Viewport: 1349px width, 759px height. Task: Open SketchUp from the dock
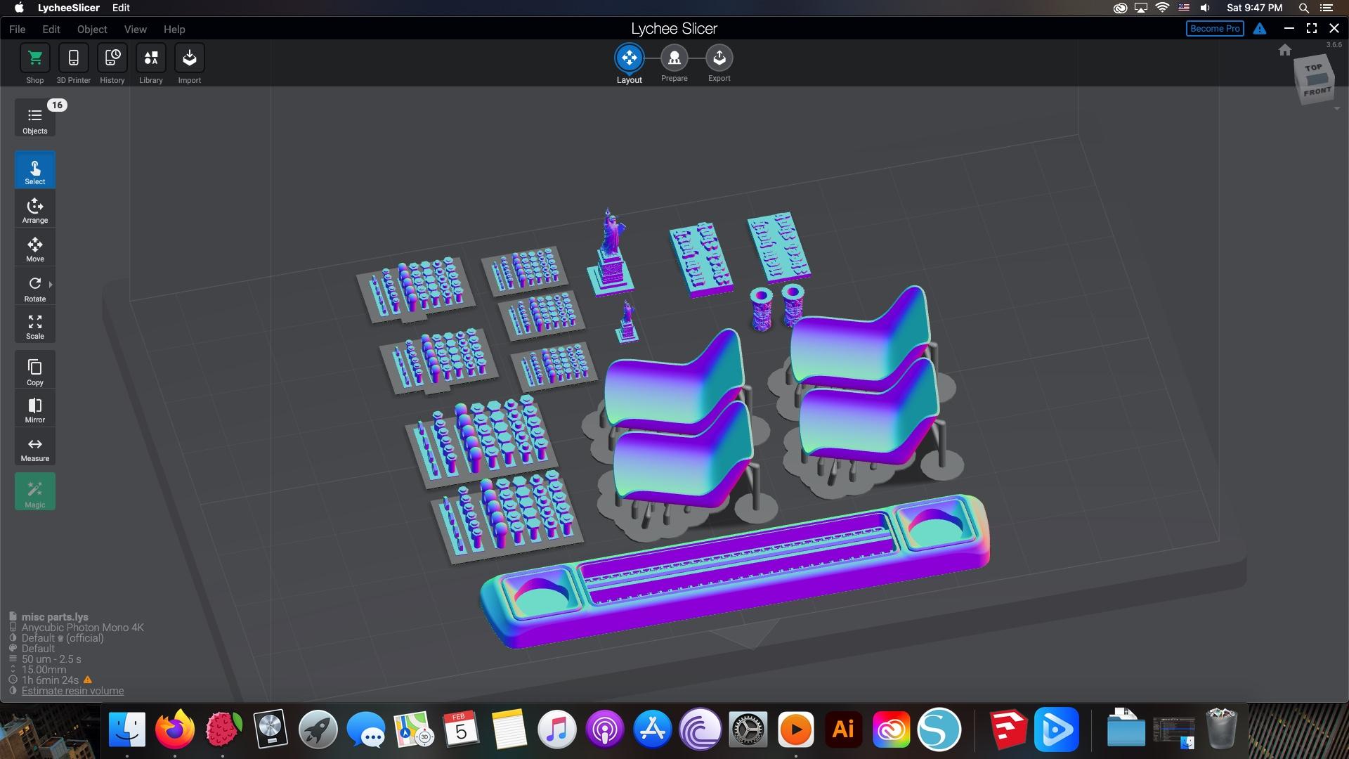1008,729
